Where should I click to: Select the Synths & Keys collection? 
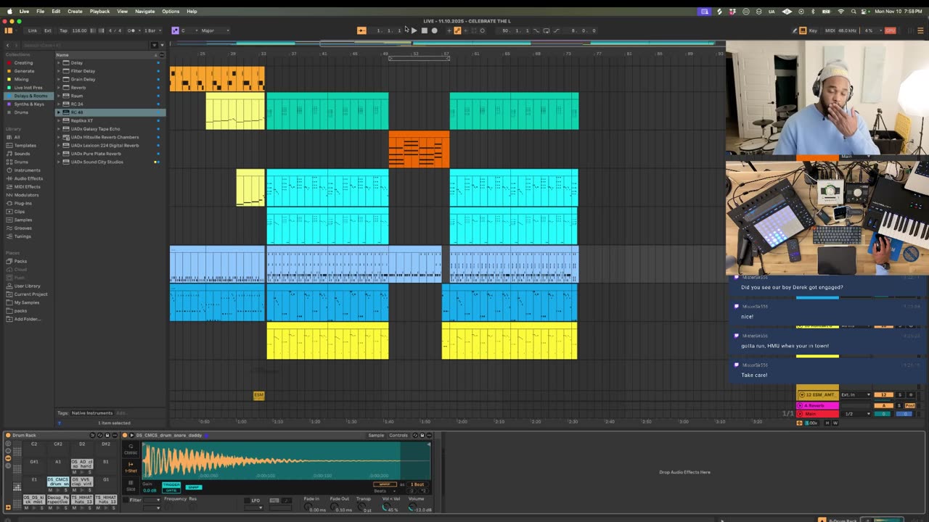point(29,104)
